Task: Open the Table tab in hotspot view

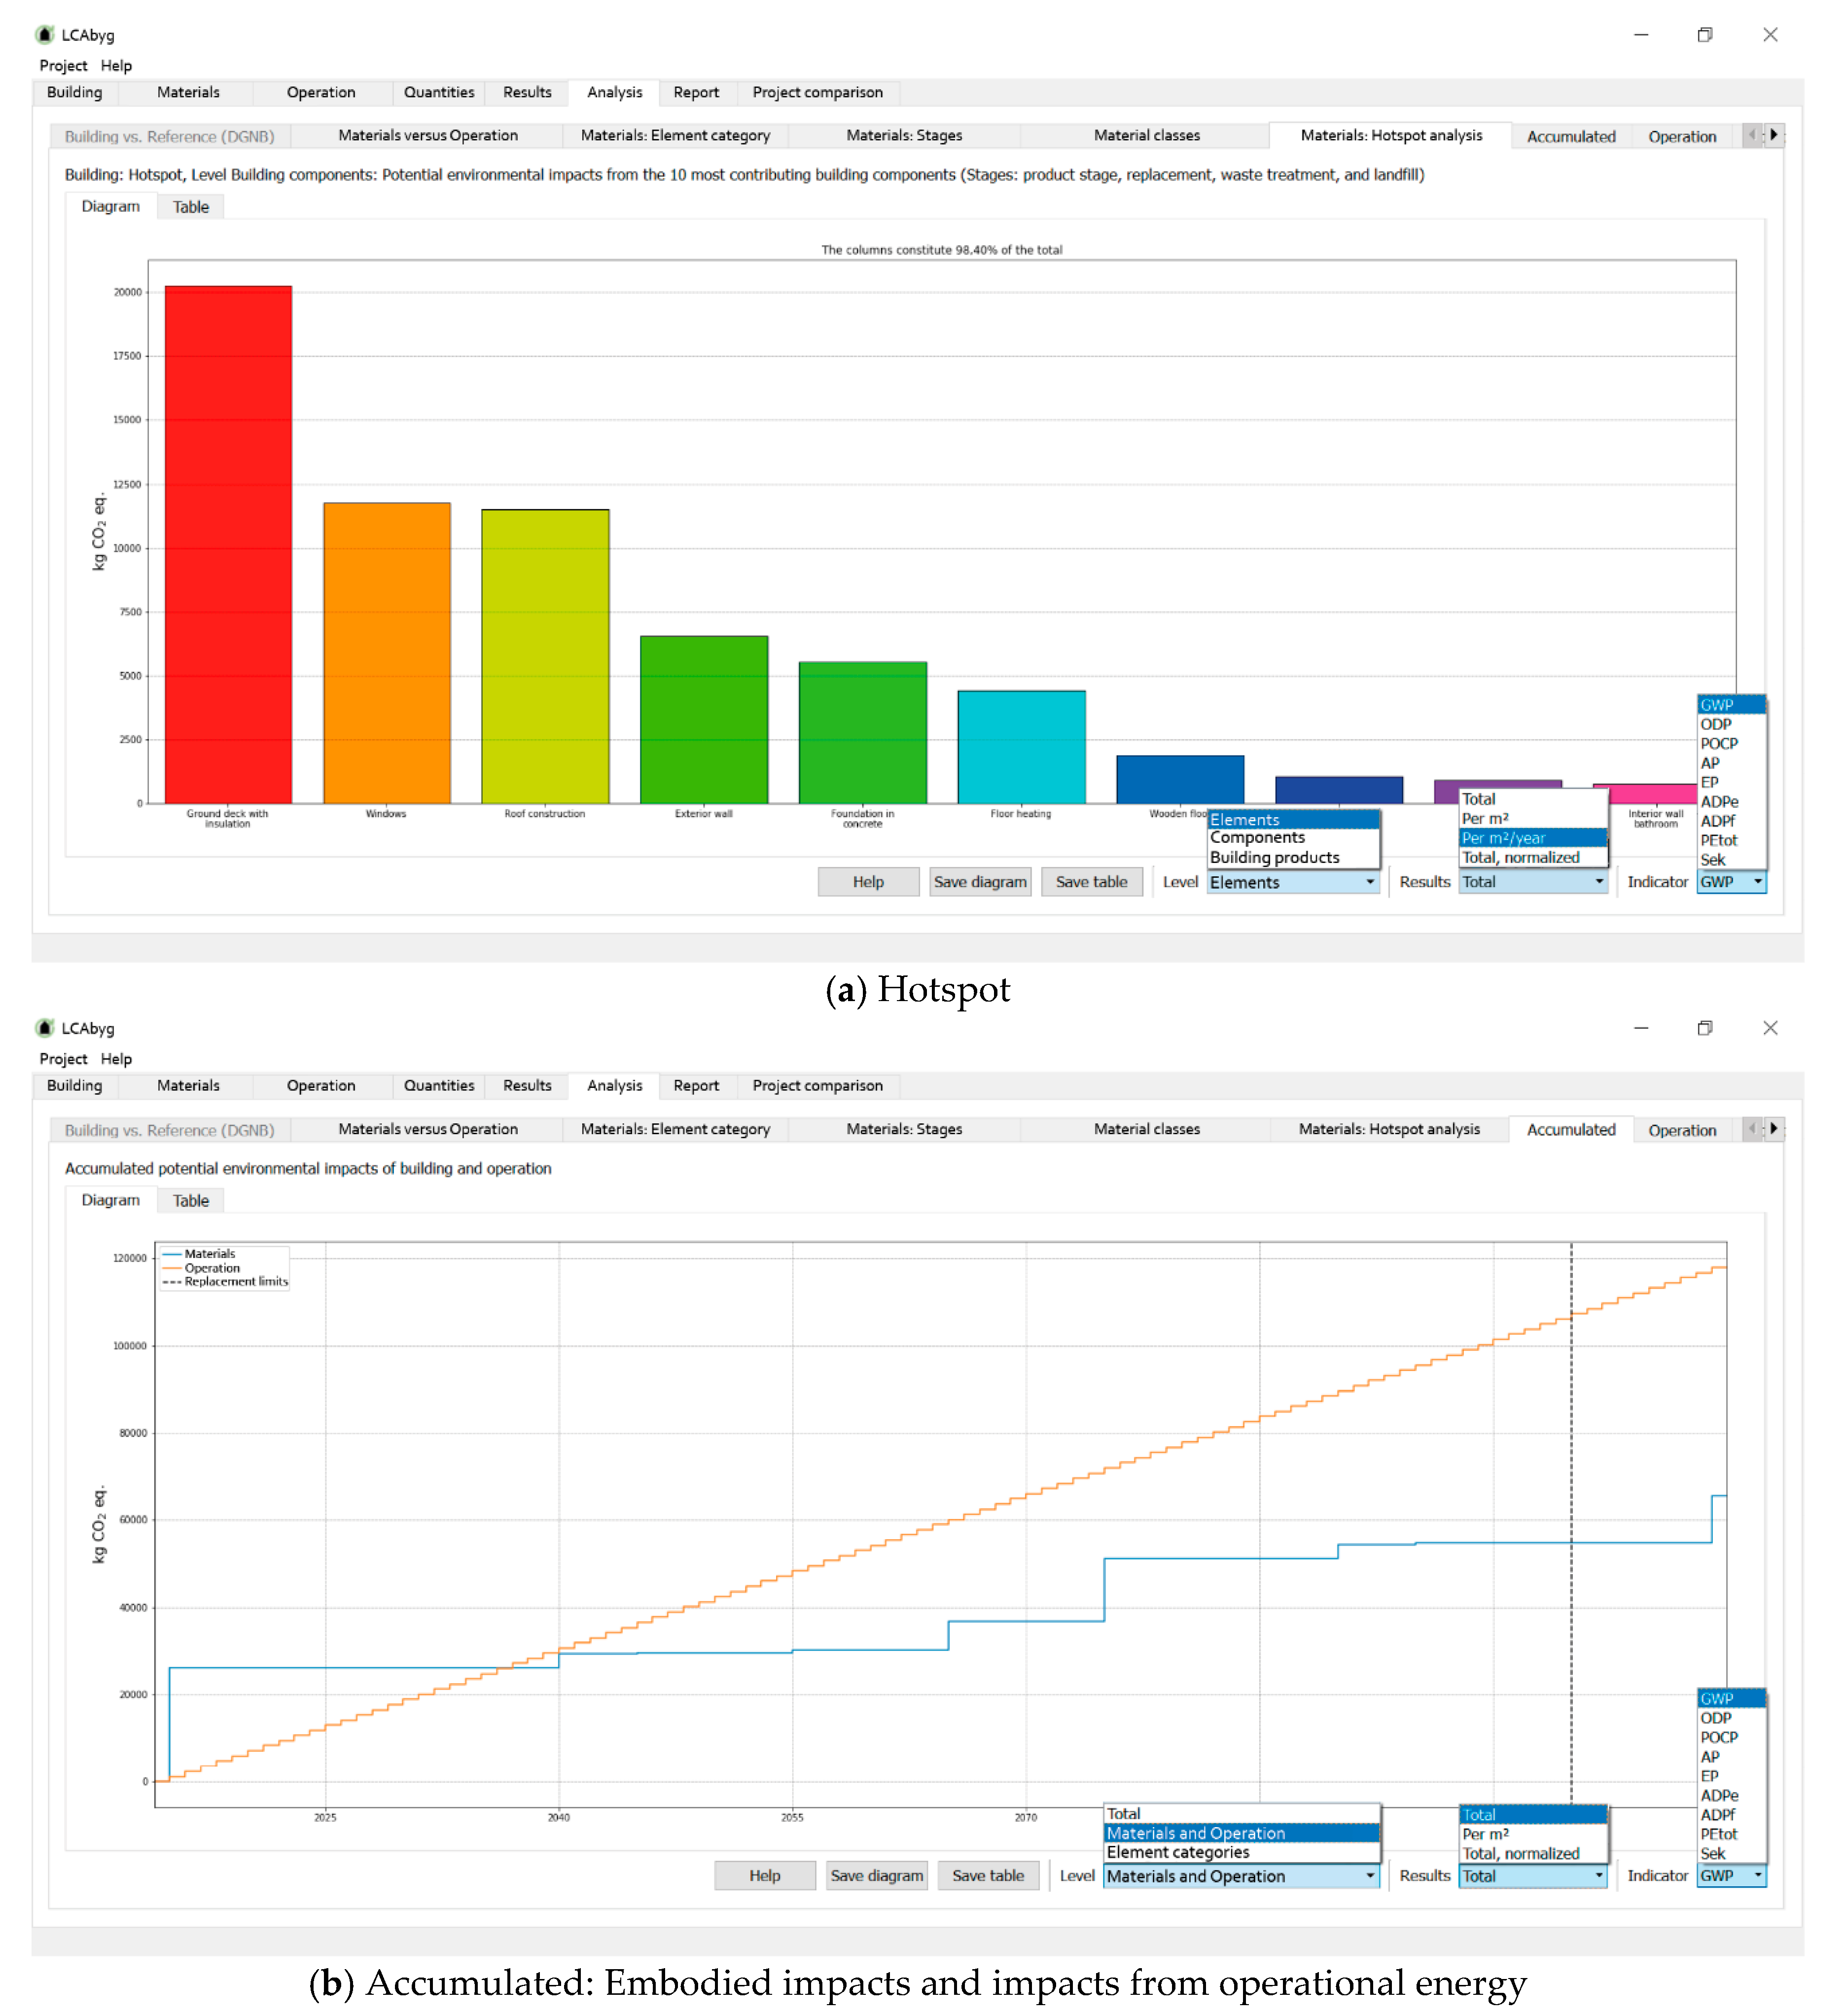Action: tap(191, 208)
